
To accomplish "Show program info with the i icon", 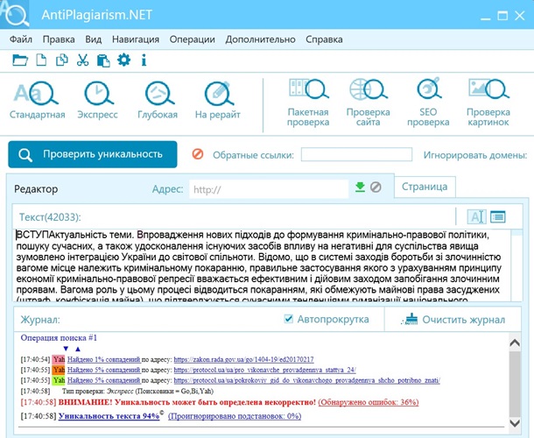I will pos(144,60).
